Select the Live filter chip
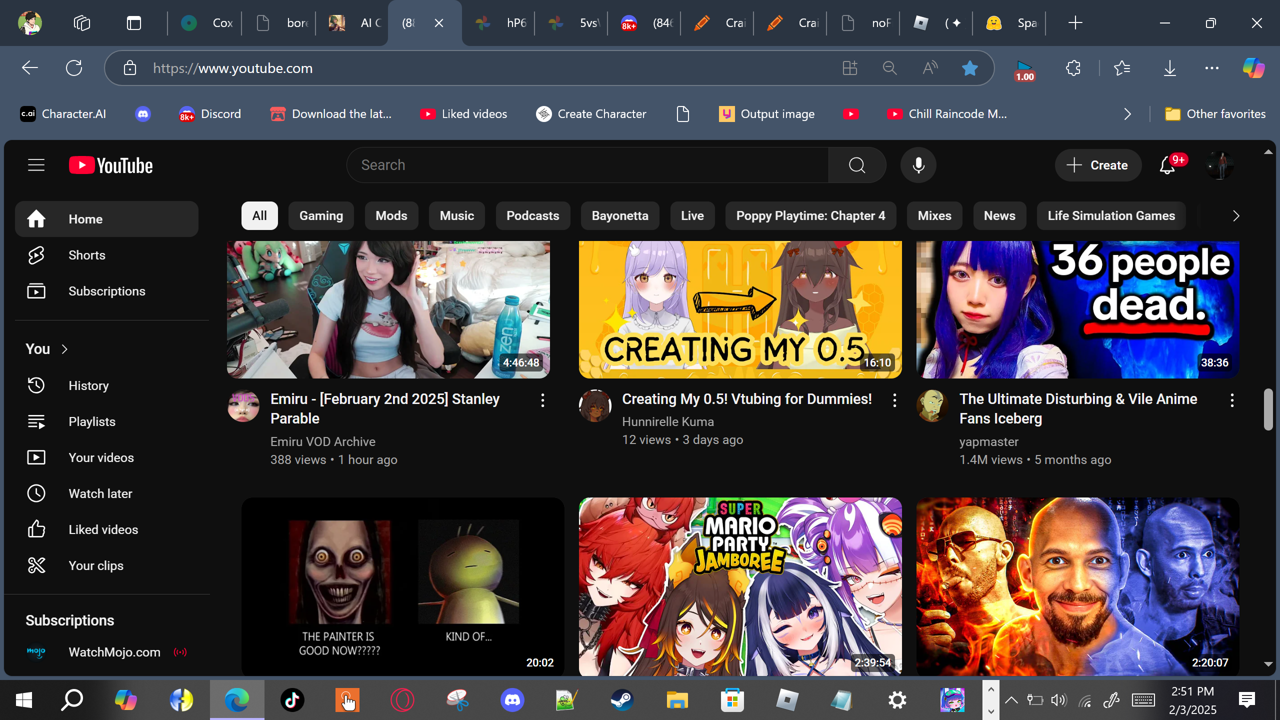 tap(692, 216)
